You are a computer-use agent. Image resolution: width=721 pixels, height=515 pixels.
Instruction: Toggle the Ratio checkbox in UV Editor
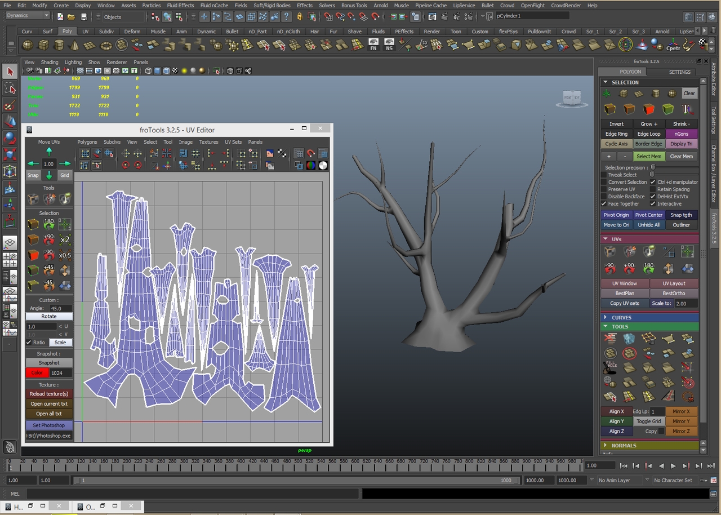pyautogui.click(x=29, y=343)
